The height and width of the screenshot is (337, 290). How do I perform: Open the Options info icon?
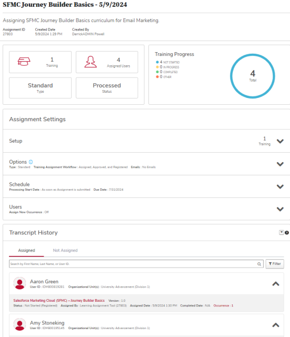coord(31,162)
